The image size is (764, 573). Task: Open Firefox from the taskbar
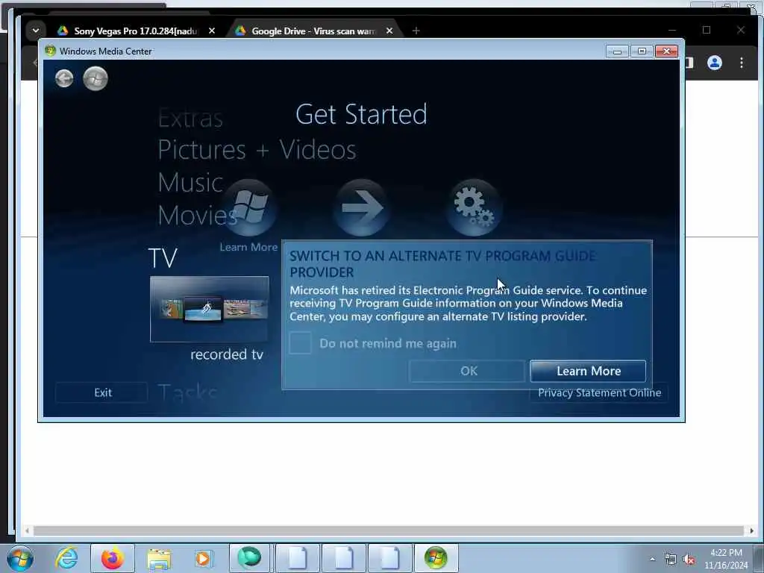click(112, 558)
